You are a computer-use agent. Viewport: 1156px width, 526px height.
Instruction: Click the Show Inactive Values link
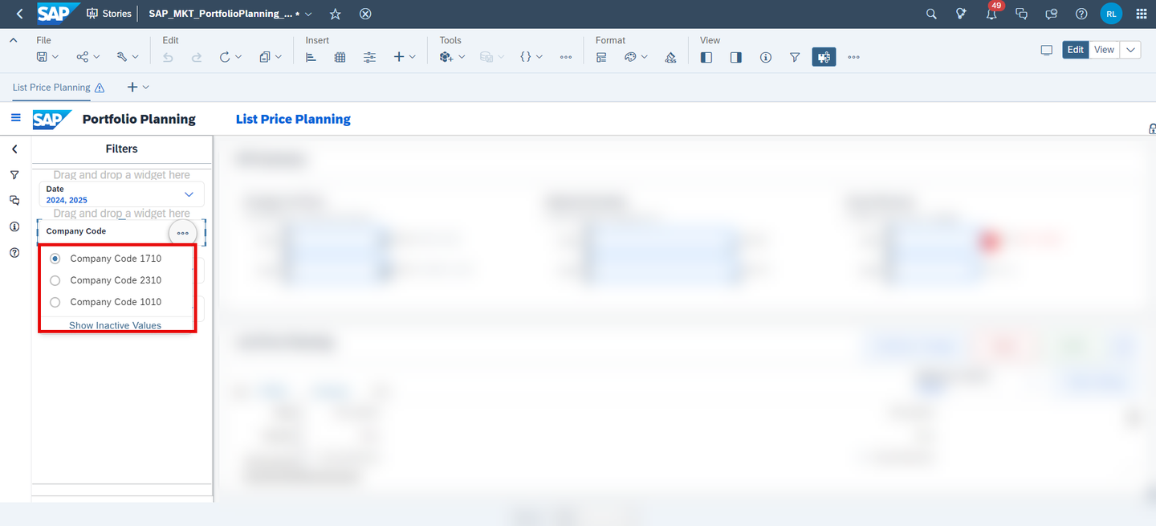pos(115,325)
